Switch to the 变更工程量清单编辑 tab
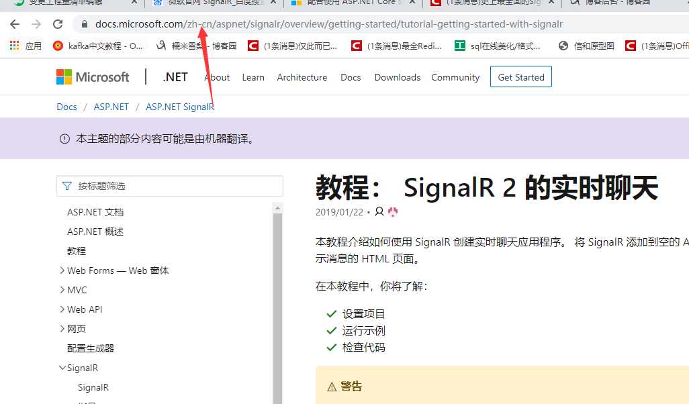The image size is (689, 404). [x=65, y=3]
